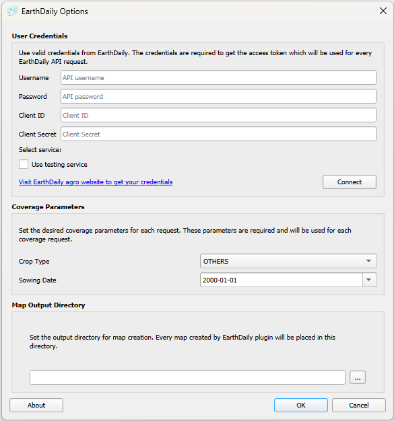Close the EarthDaily Options dialog
This screenshot has width=394, height=421.
pos(383,11)
